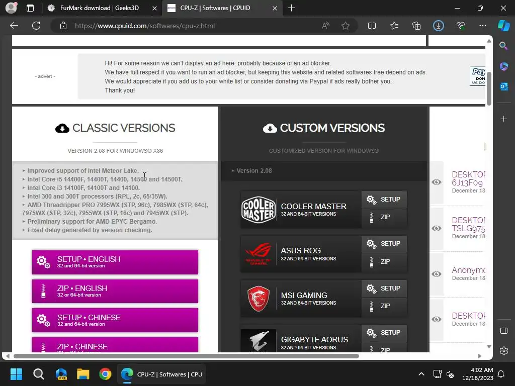The height and width of the screenshot is (386, 515).
Task: Click the horizontal page scrollbar thumb
Action: point(186,356)
